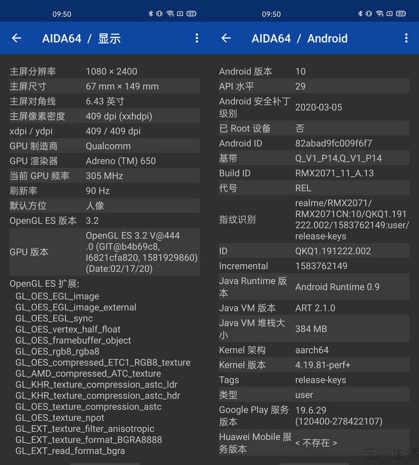Tap battery indicator in left status bar
This screenshot has width=419, height=465.
[192, 13]
